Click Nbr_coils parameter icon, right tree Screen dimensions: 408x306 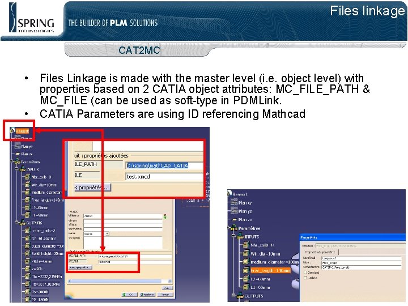click(245, 245)
